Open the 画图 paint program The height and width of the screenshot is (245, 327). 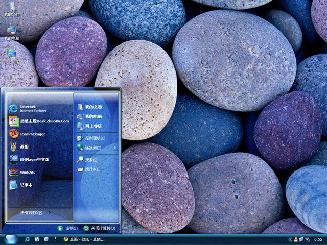[24, 146]
